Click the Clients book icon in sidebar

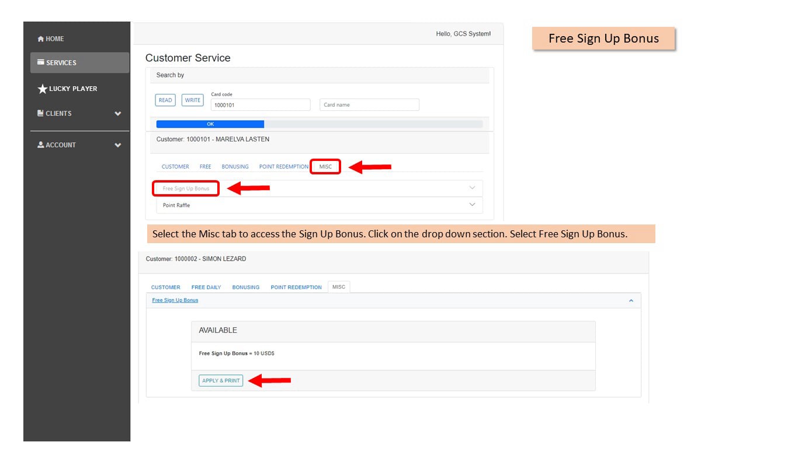coord(40,113)
